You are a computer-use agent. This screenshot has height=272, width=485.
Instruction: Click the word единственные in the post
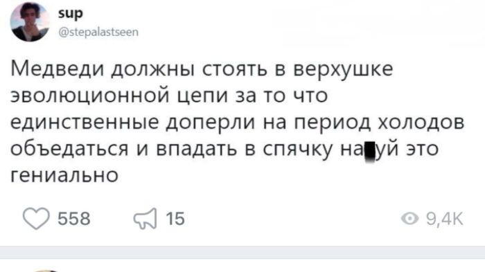click(x=85, y=123)
